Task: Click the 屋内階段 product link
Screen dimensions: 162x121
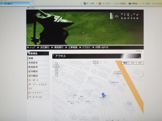Action: coord(38,76)
